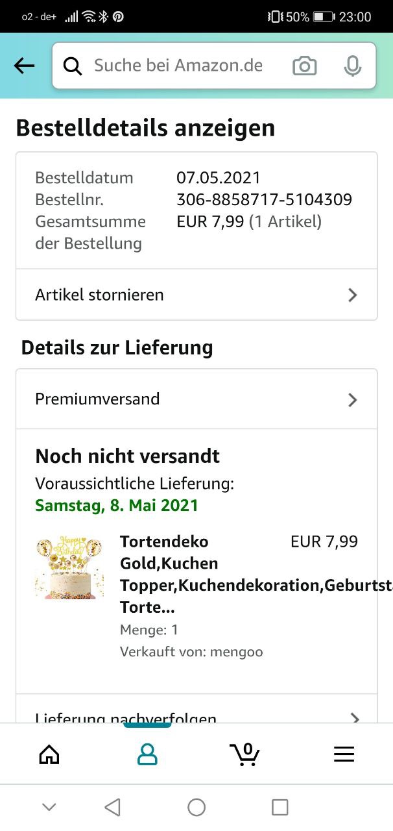Open the hamburger menu icon
This screenshot has height=831, width=393.
tap(344, 754)
